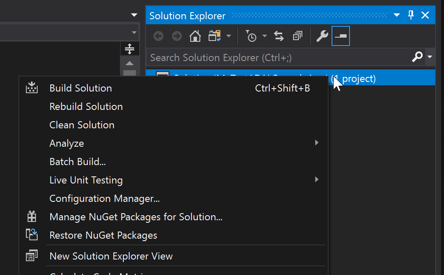The height and width of the screenshot is (275, 444).
Task: Open Properties with the wrench icon
Action: coord(322,36)
